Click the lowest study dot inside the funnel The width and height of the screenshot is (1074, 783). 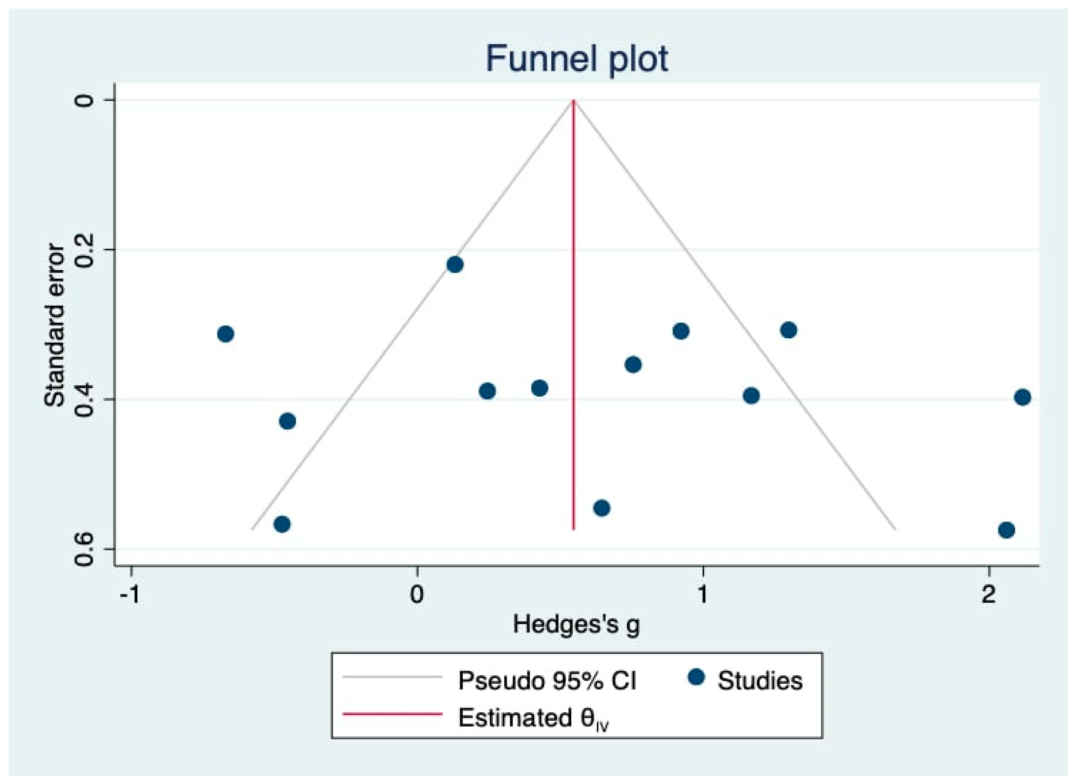click(602, 508)
